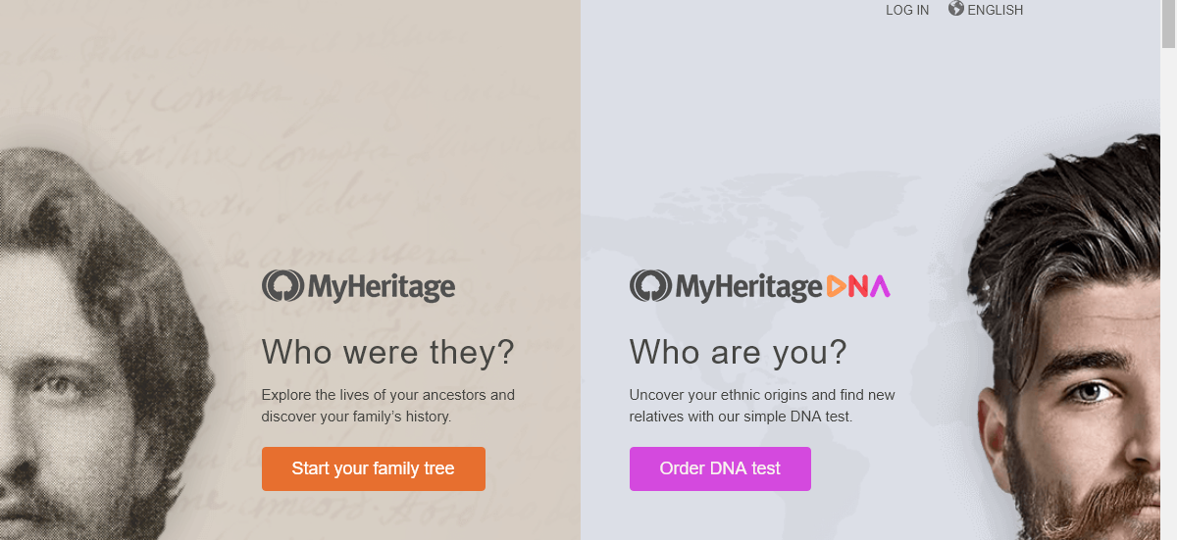1177x540 pixels.
Task: Click the LOG IN link
Action: pyautogui.click(x=907, y=10)
